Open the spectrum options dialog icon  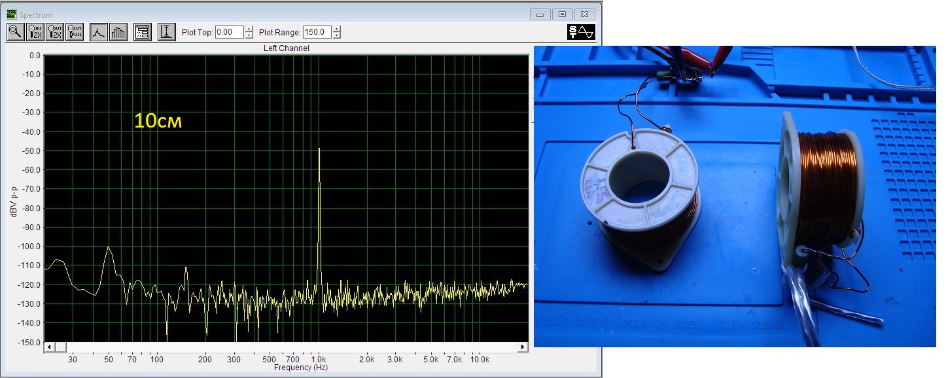point(142,31)
